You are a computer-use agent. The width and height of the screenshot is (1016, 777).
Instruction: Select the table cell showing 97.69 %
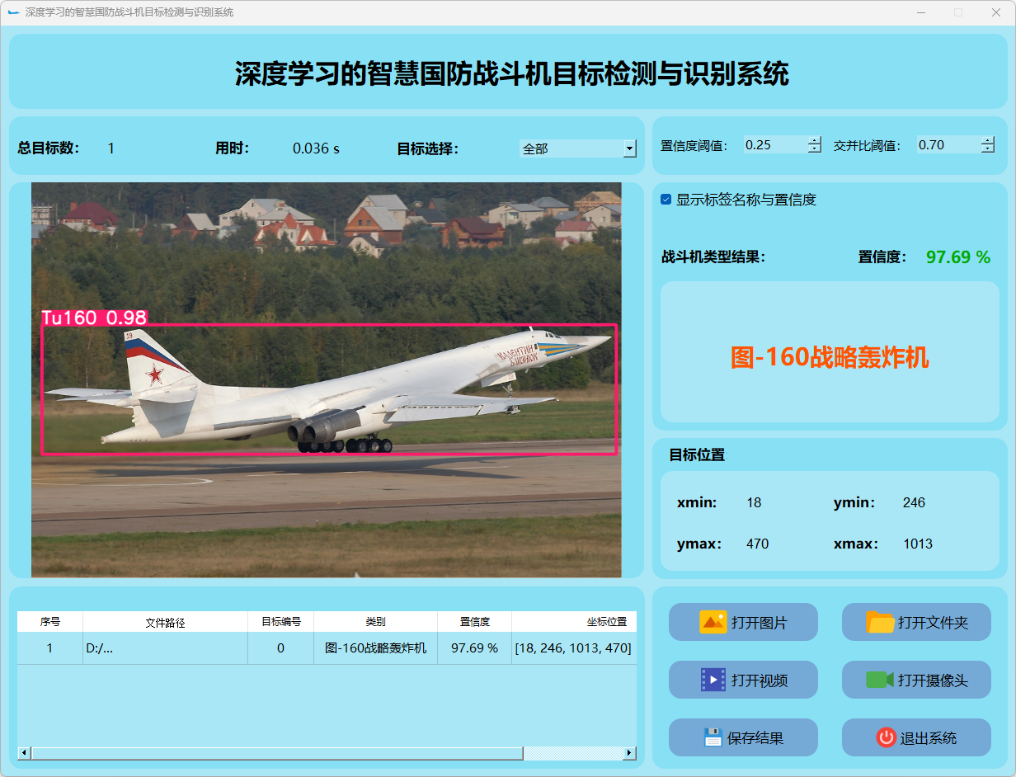click(474, 648)
